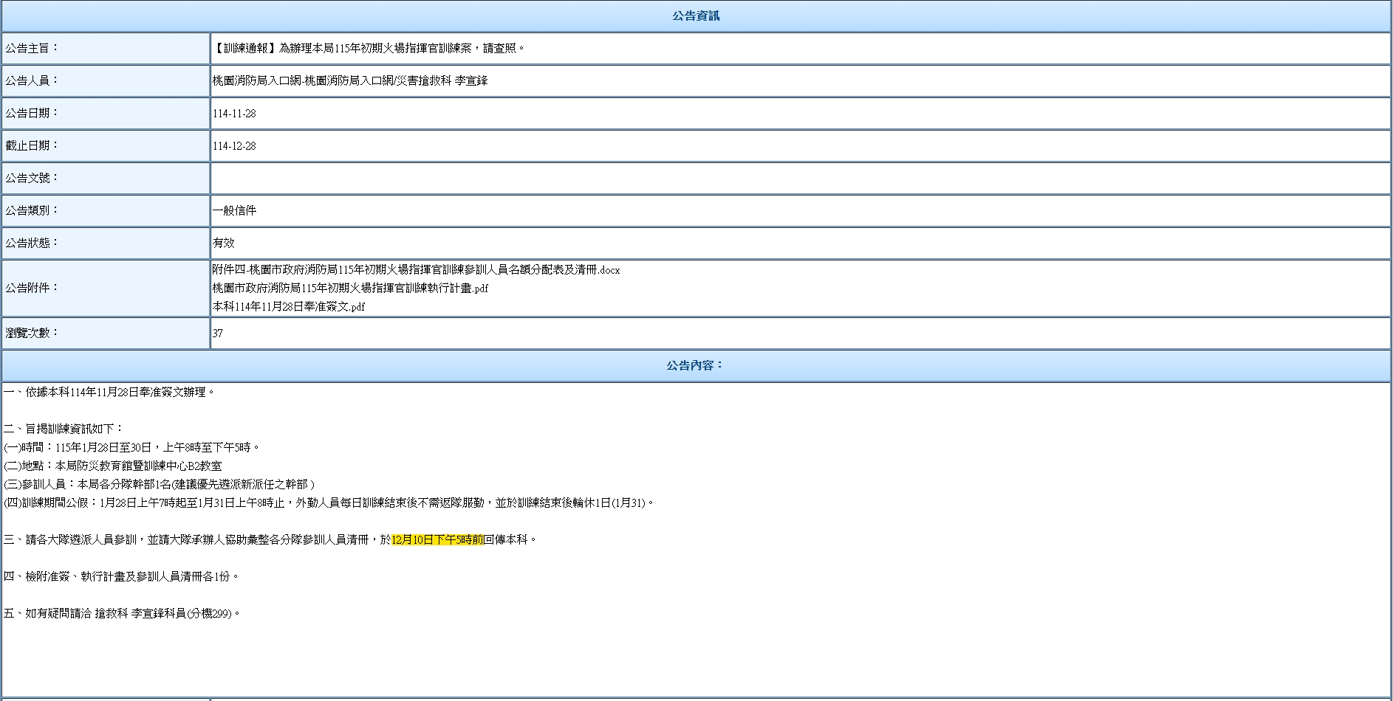Open the 訓練執行計畫.pdf attachment
The width and height of the screenshot is (1393, 701).
[350, 289]
